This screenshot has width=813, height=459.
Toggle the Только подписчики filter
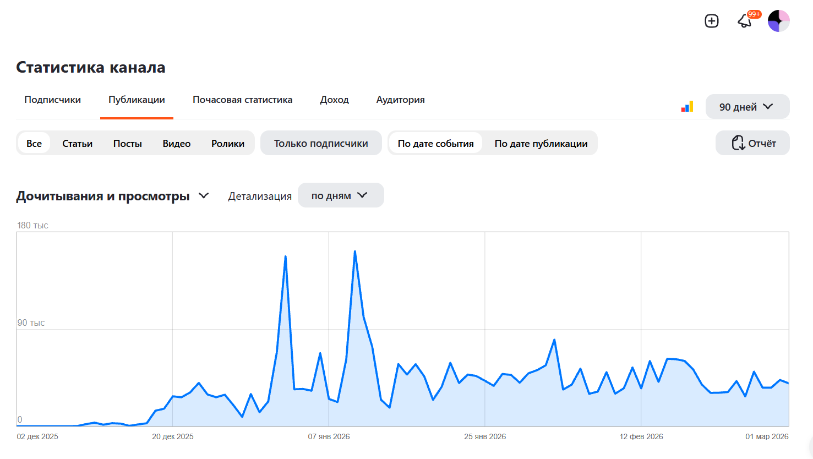321,143
